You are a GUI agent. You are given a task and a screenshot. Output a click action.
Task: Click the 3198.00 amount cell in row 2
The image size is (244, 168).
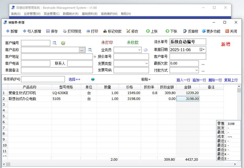coord(188,99)
